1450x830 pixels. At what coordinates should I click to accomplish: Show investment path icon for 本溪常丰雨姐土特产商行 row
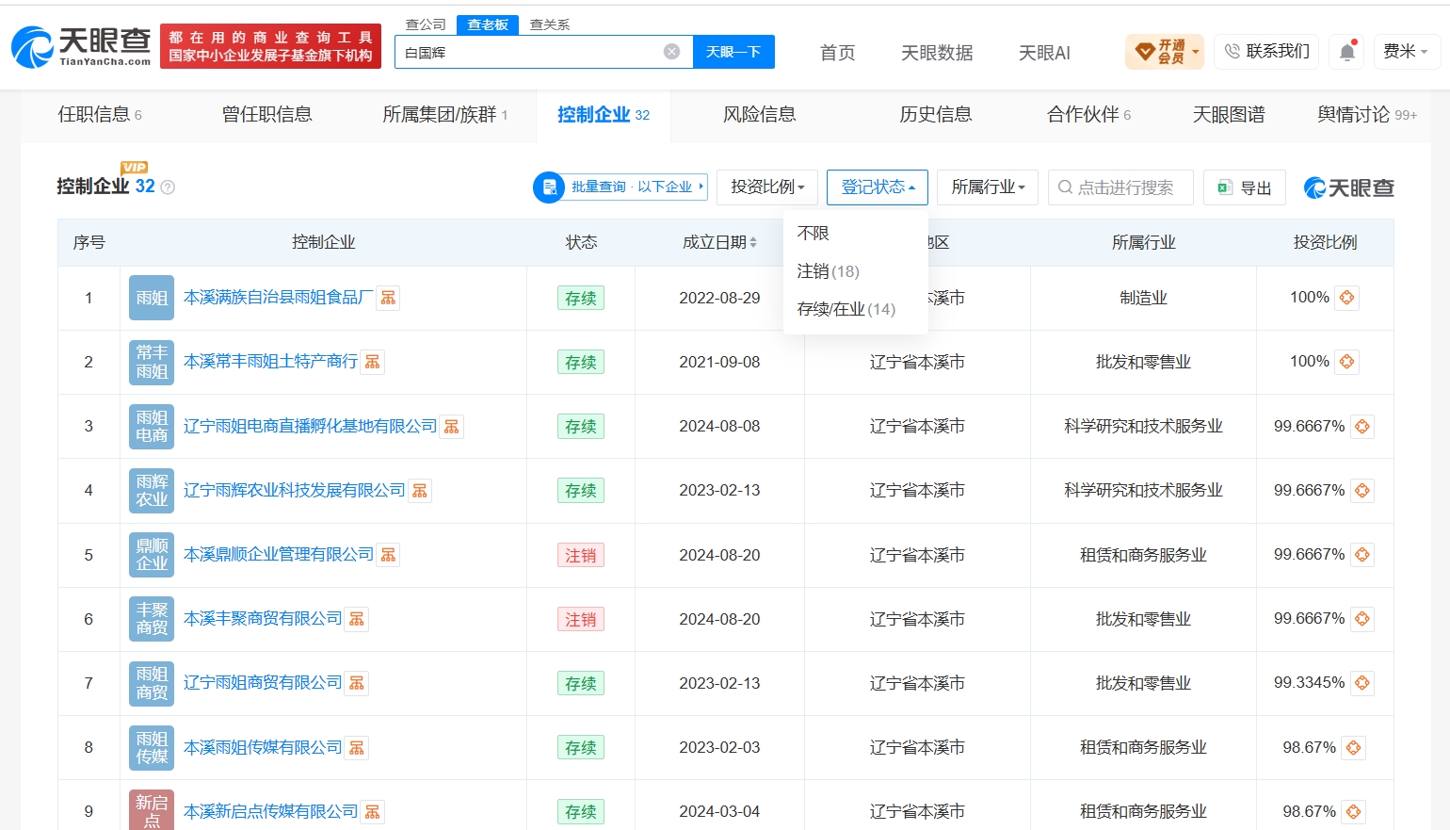click(1347, 362)
